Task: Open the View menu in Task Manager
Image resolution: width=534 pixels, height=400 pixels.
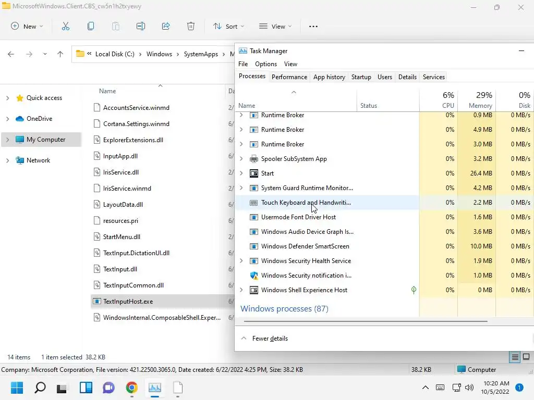Action: [290, 64]
